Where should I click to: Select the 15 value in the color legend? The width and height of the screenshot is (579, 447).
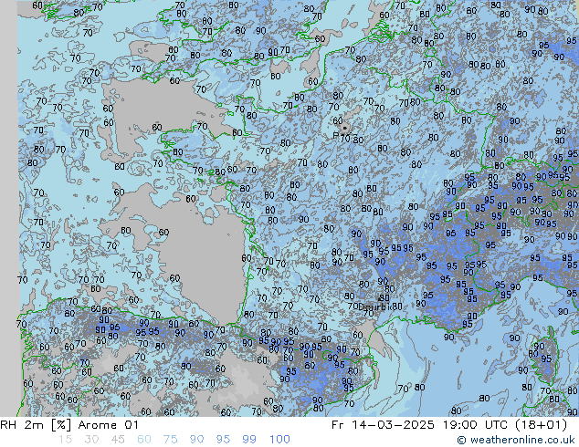pos(65,440)
